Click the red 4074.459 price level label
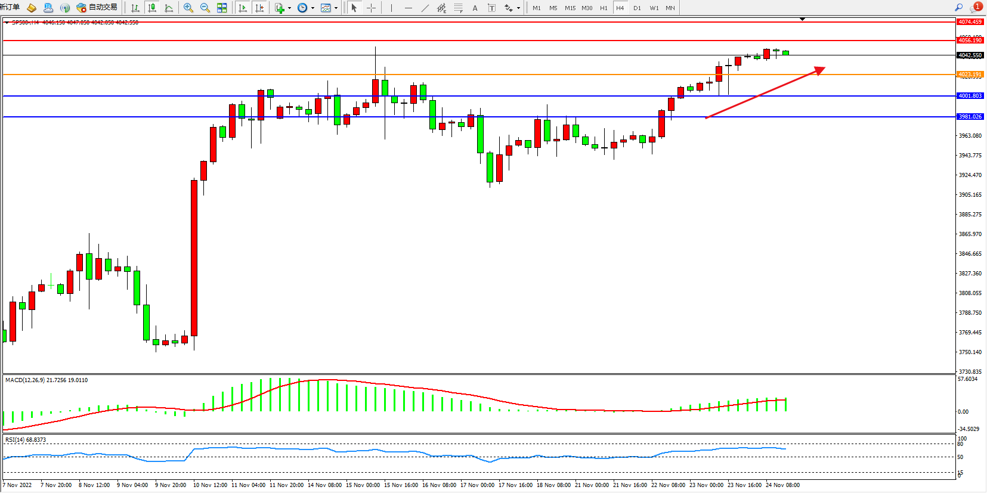The image size is (987, 493). click(970, 22)
